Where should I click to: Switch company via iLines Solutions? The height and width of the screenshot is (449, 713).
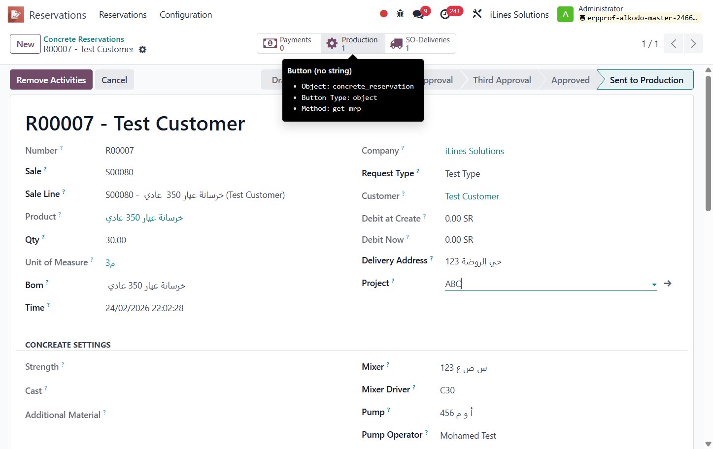[x=519, y=15]
